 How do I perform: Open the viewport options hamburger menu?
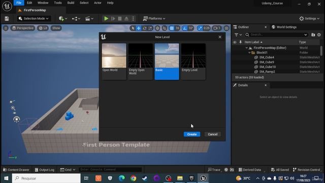[x=6, y=28]
